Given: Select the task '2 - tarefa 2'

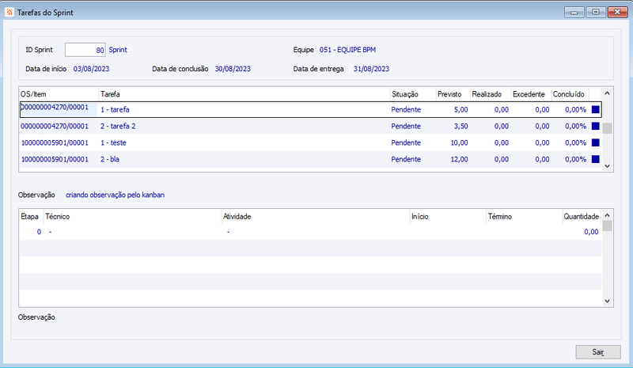Looking at the screenshot, I should tap(118, 126).
